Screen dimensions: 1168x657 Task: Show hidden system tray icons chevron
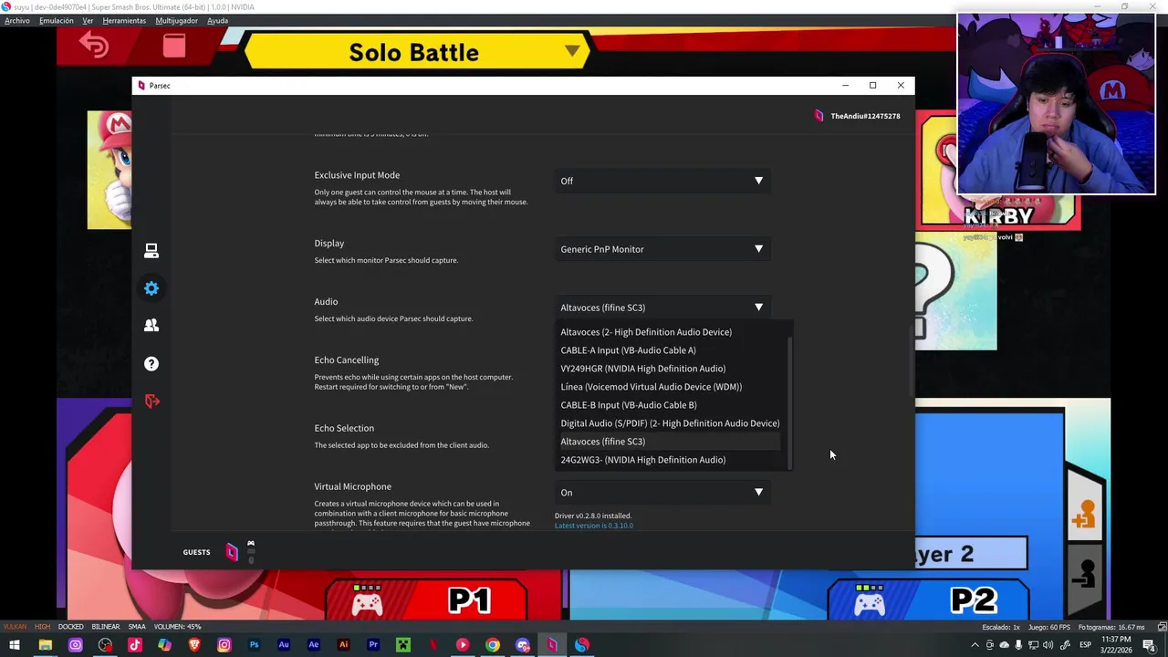(975, 645)
